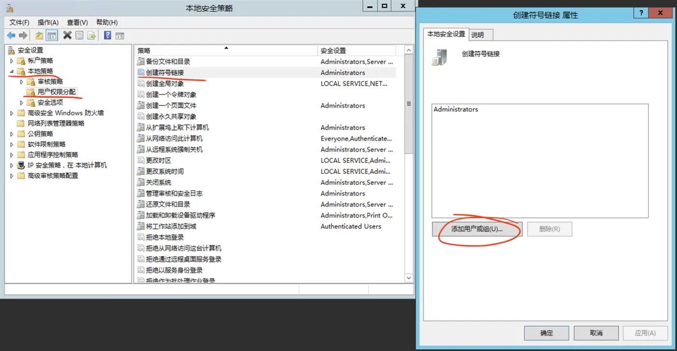Select 网络列表管理器策略 in the tree
Screen dimensions: 677x351
[56, 123]
